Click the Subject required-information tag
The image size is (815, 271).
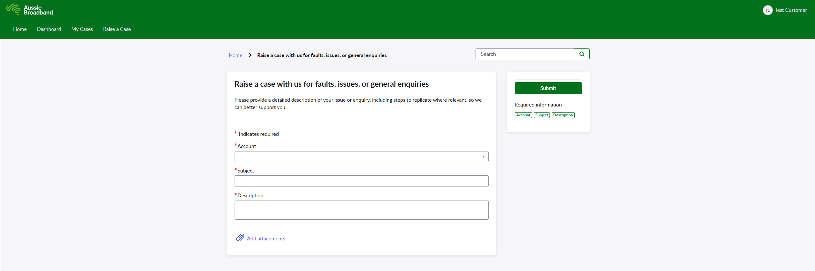(542, 115)
